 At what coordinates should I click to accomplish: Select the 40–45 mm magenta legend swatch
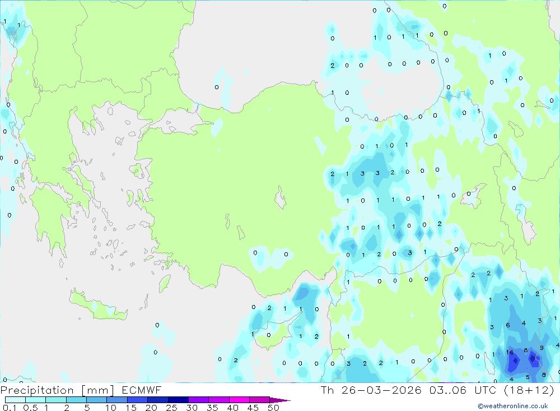[x=239, y=400]
